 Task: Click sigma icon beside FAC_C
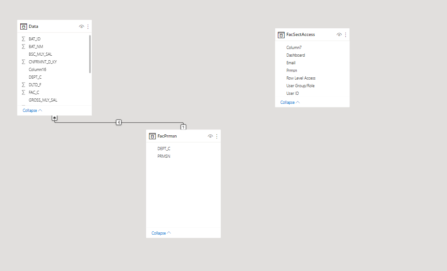coord(24,92)
